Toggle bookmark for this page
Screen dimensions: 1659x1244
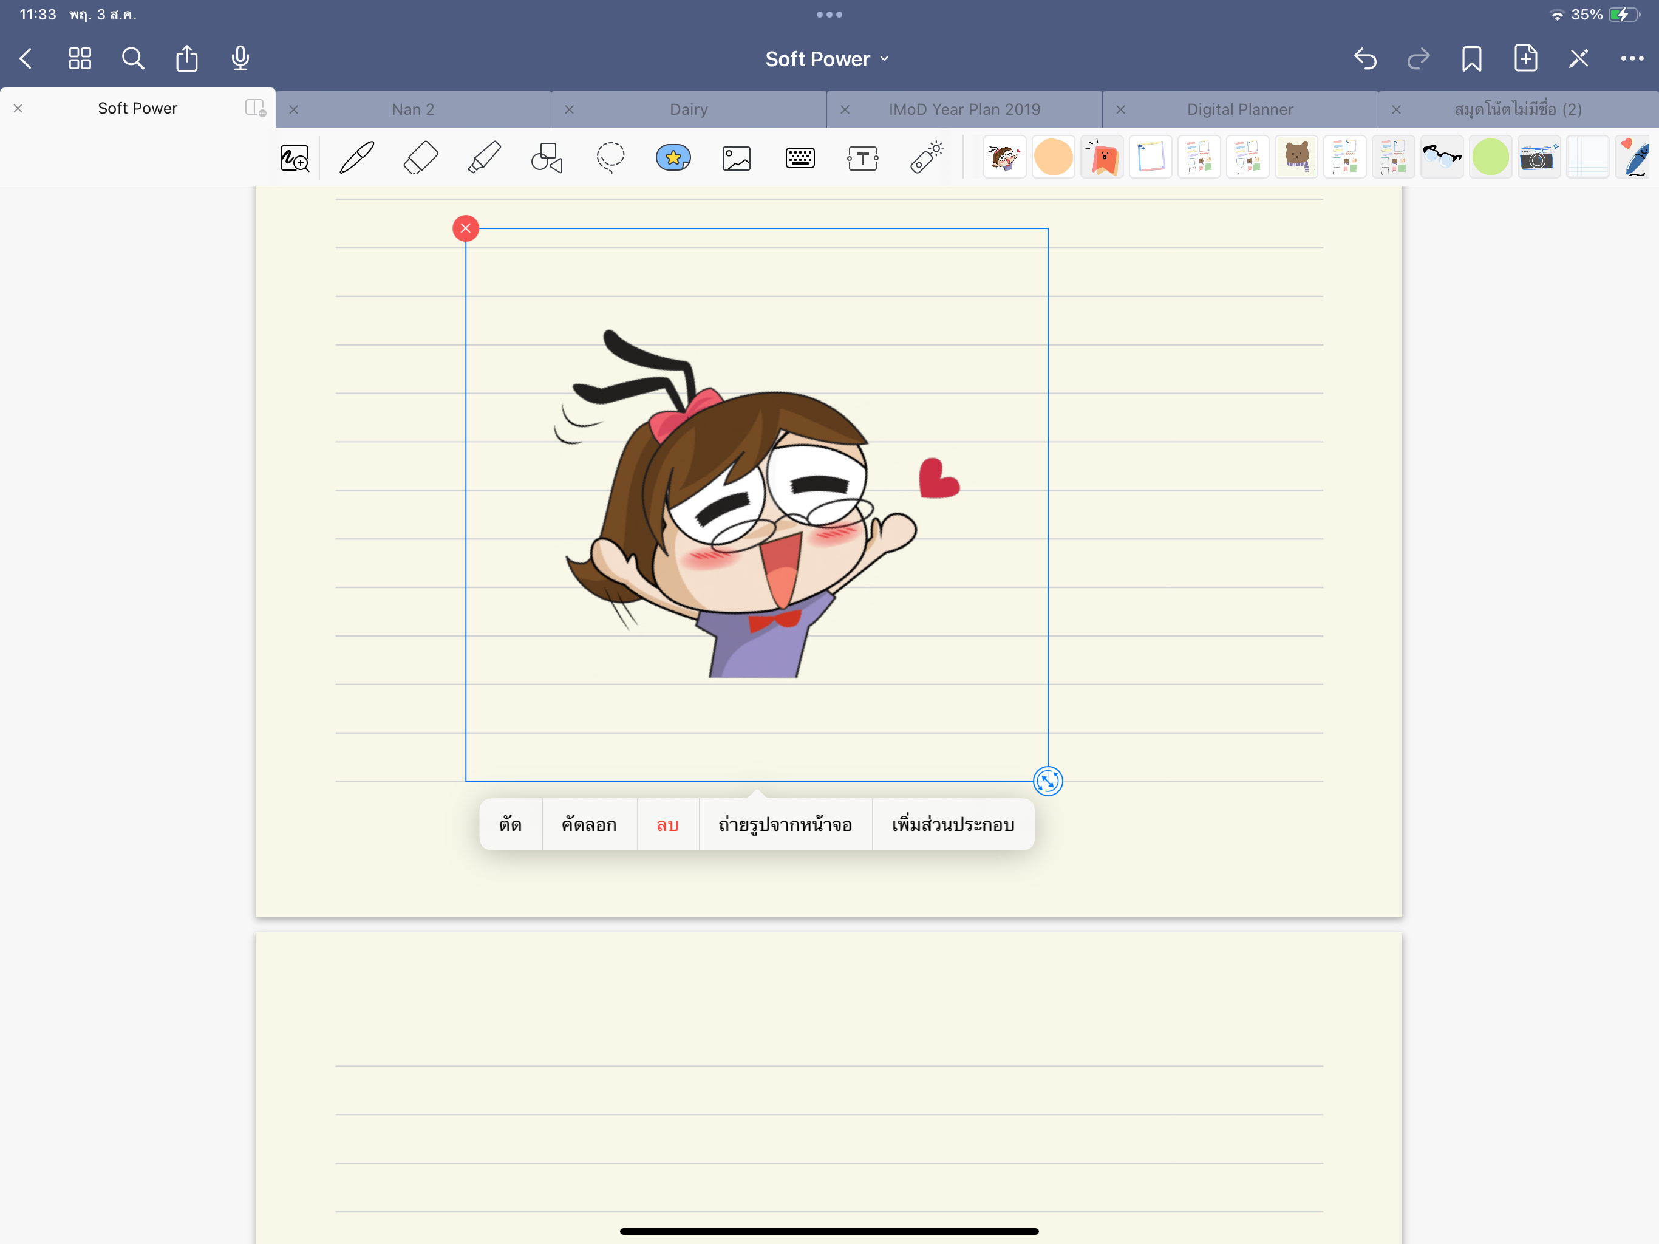(1471, 58)
